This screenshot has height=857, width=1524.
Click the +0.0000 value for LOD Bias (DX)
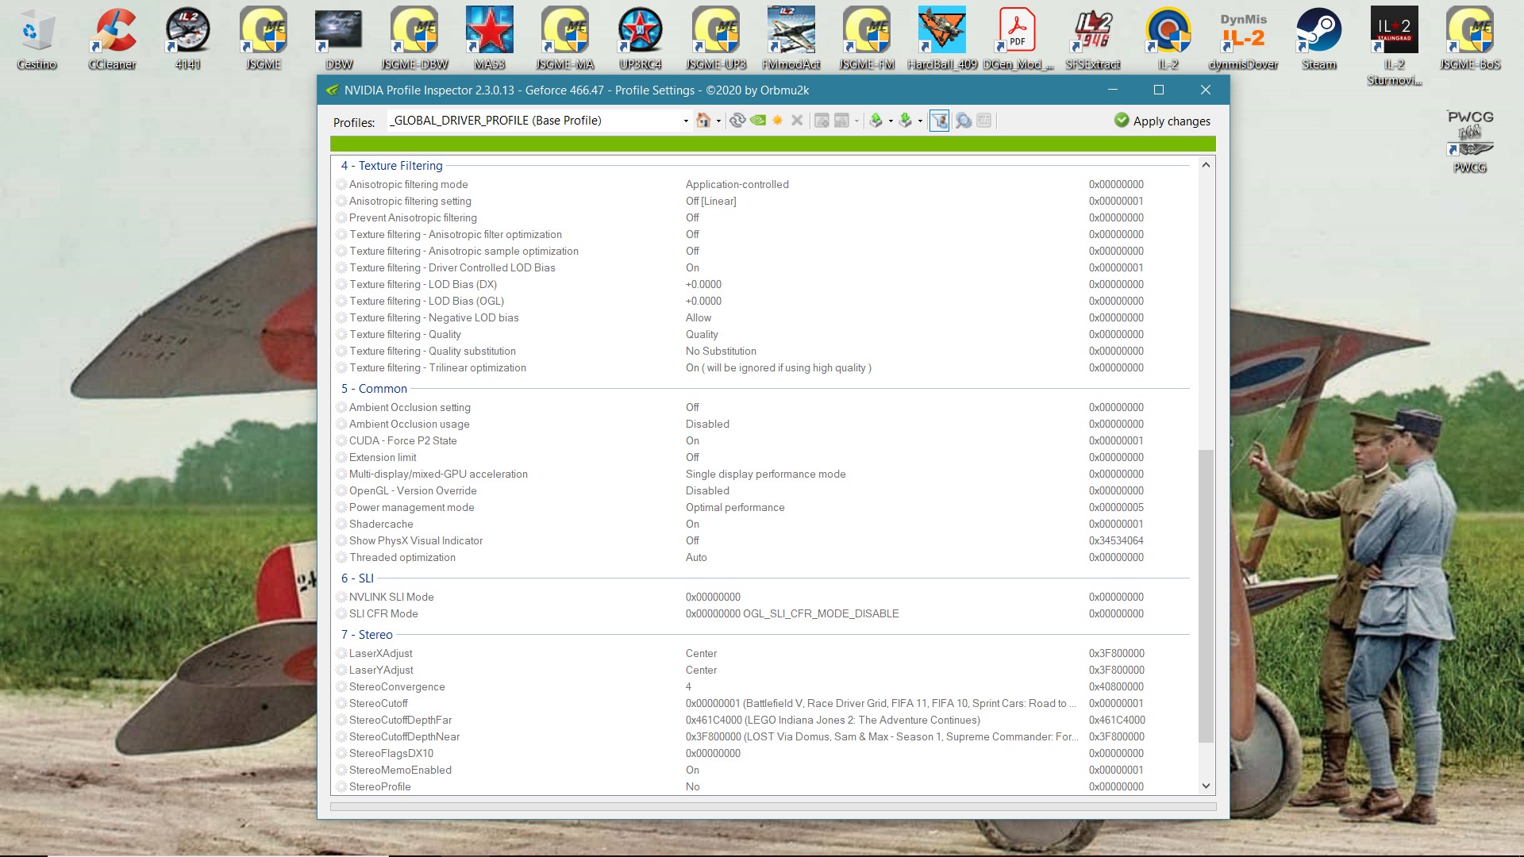(703, 284)
